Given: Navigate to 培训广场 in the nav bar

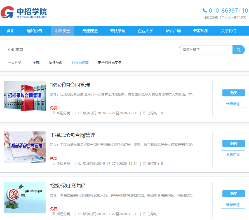Looking at the screenshot, I should pyautogui.click(x=173, y=31).
